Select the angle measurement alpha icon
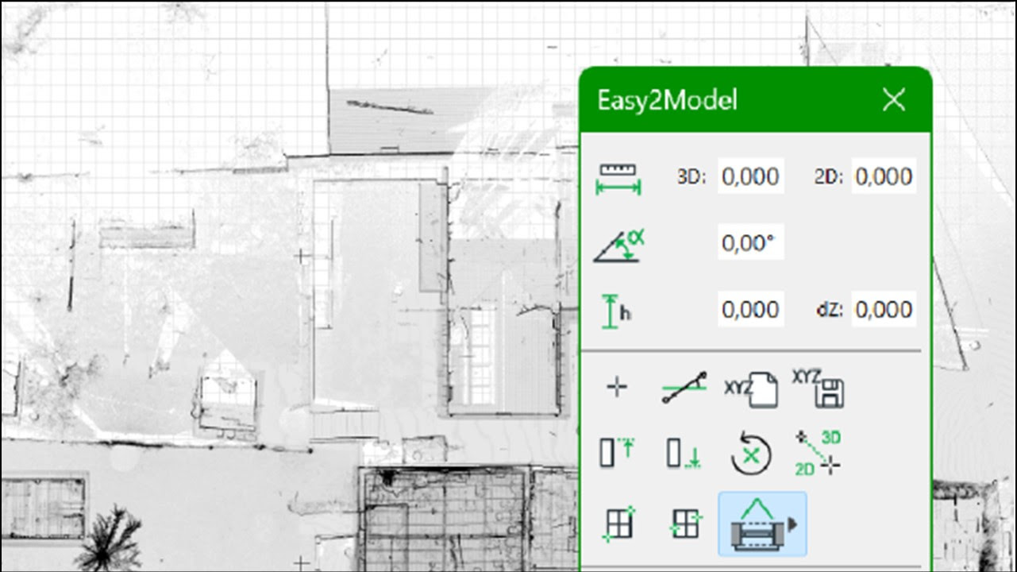The height and width of the screenshot is (572, 1017). click(618, 245)
